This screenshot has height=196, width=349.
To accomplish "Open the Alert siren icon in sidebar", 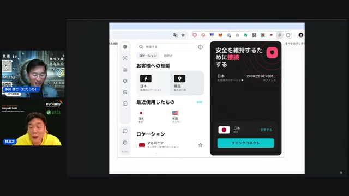I will (x=125, y=70).
